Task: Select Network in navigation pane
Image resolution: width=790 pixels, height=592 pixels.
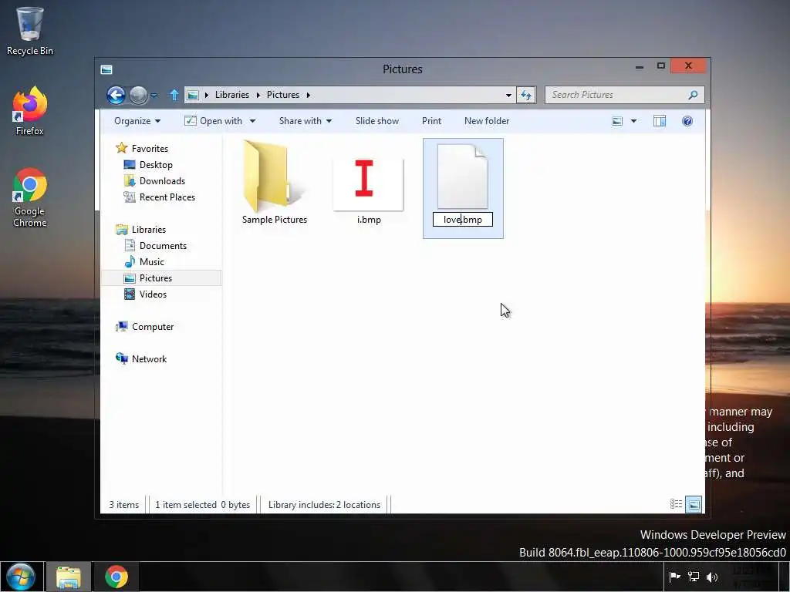Action: [x=149, y=358]
